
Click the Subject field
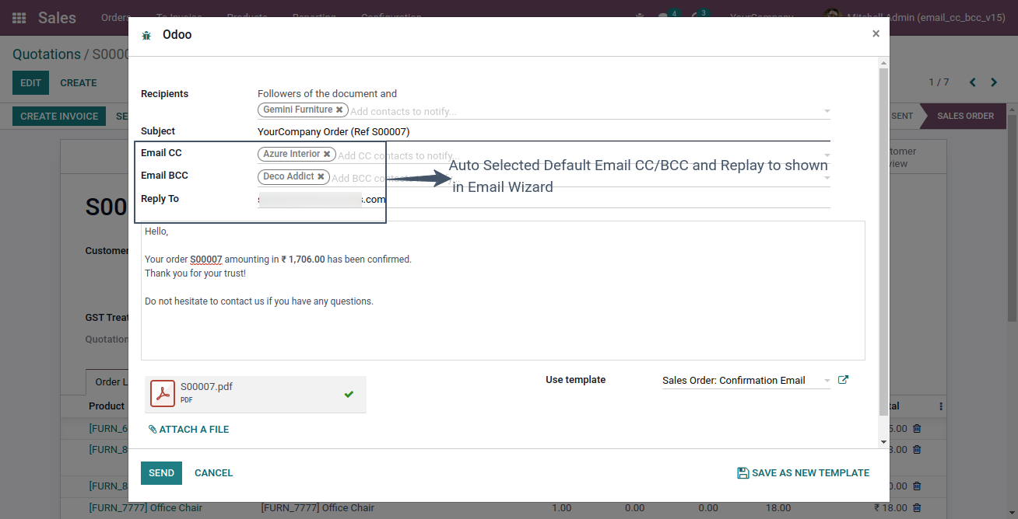543,132
